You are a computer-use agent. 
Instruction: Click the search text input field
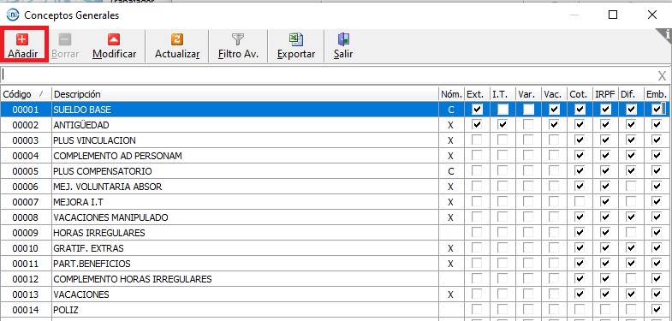tap(328, 75)
